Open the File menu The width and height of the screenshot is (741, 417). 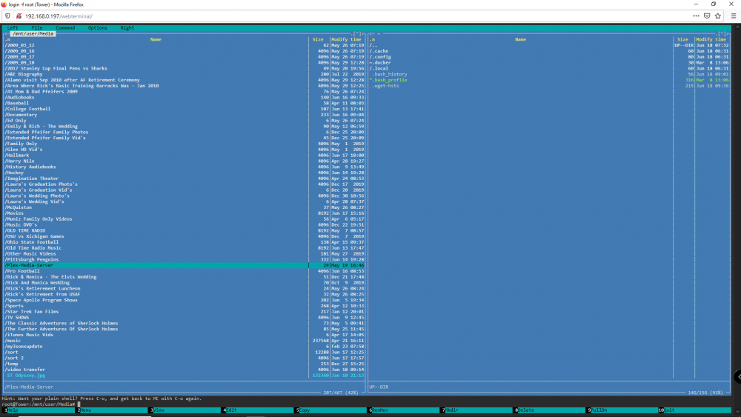pyautogui.click(x=37, y=28)
